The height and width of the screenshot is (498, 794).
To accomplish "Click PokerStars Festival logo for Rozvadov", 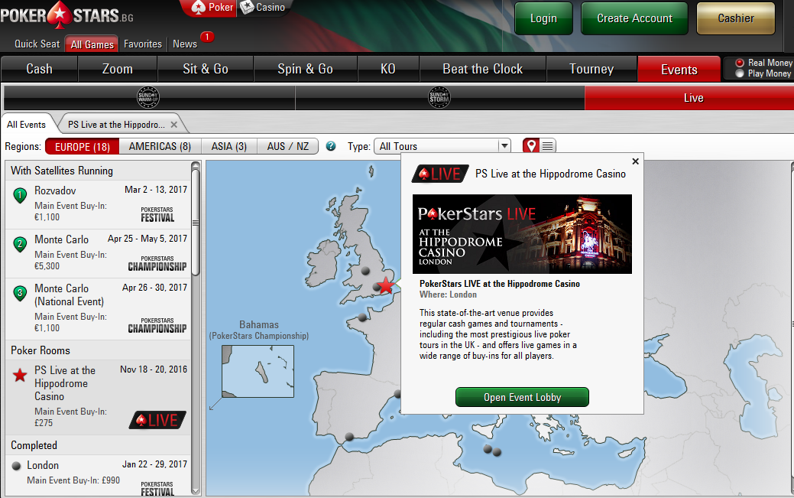I will [157, 214].
